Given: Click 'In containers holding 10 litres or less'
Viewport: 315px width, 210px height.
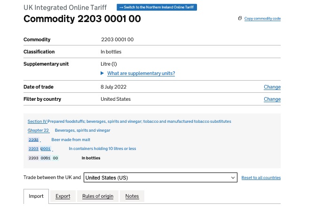Looking at the screenshot, I should point(102,149).
